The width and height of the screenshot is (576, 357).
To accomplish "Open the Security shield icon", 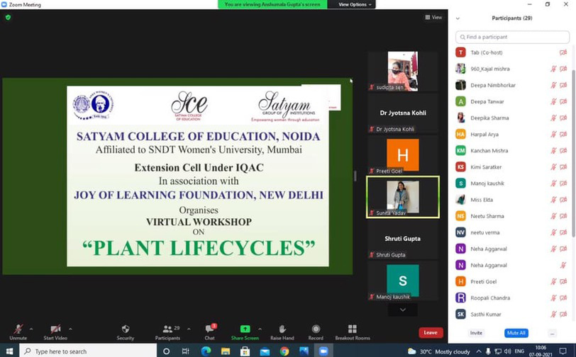I will pos(126,329).
